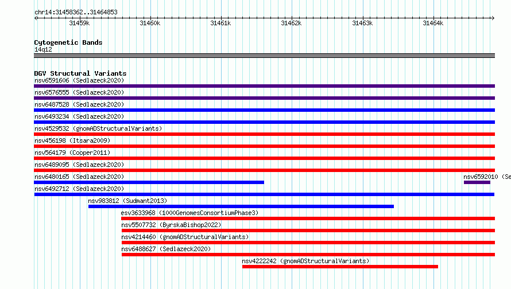The height and width of the screenshot is (289, 511).
Task: Select the chr14:31458362..31464853 region label
Action: tap(76, 13)
